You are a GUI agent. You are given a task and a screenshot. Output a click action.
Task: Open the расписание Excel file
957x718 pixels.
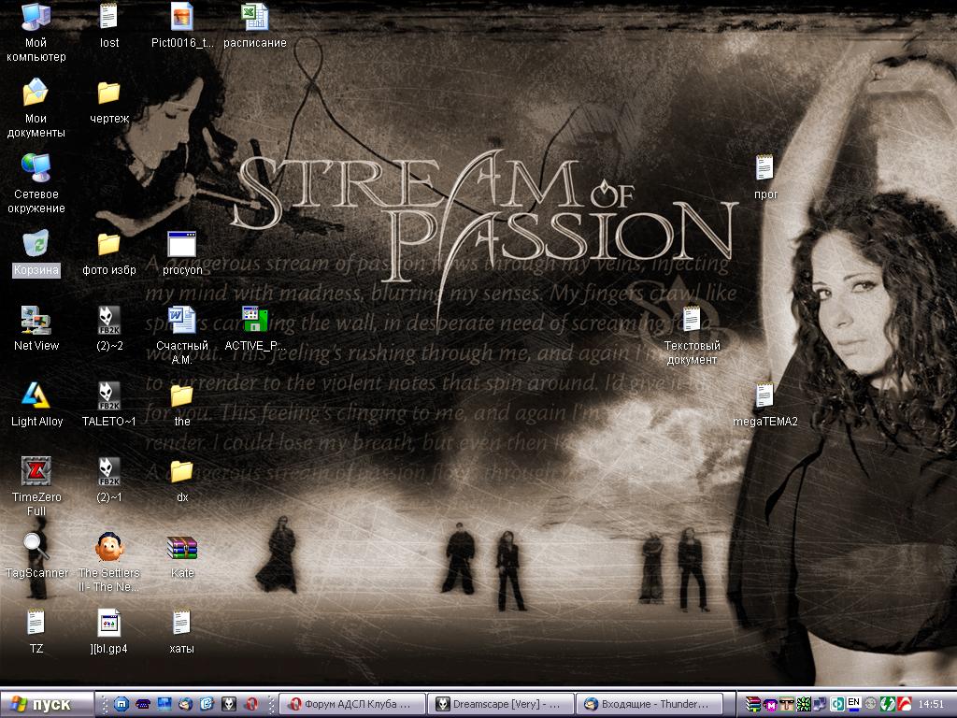254,18
